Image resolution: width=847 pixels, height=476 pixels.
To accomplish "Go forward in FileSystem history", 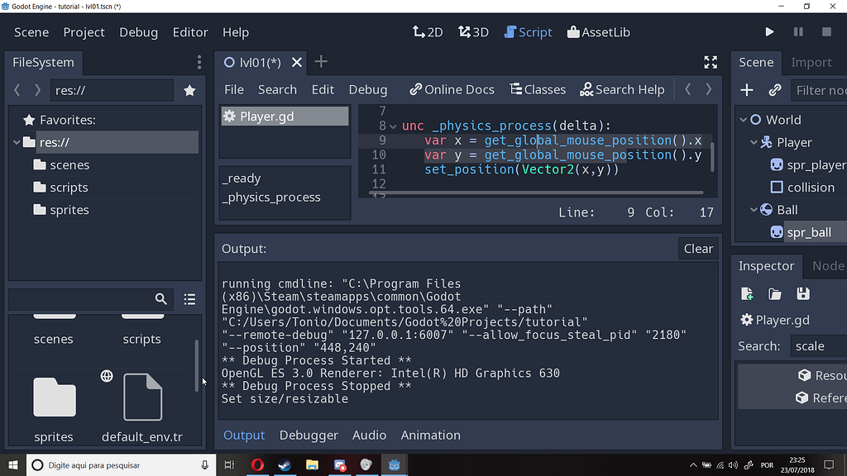I will pyautogui.click(x=37, y=90).
